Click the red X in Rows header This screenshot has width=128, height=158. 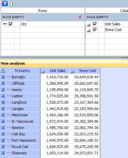click(80, 17)
